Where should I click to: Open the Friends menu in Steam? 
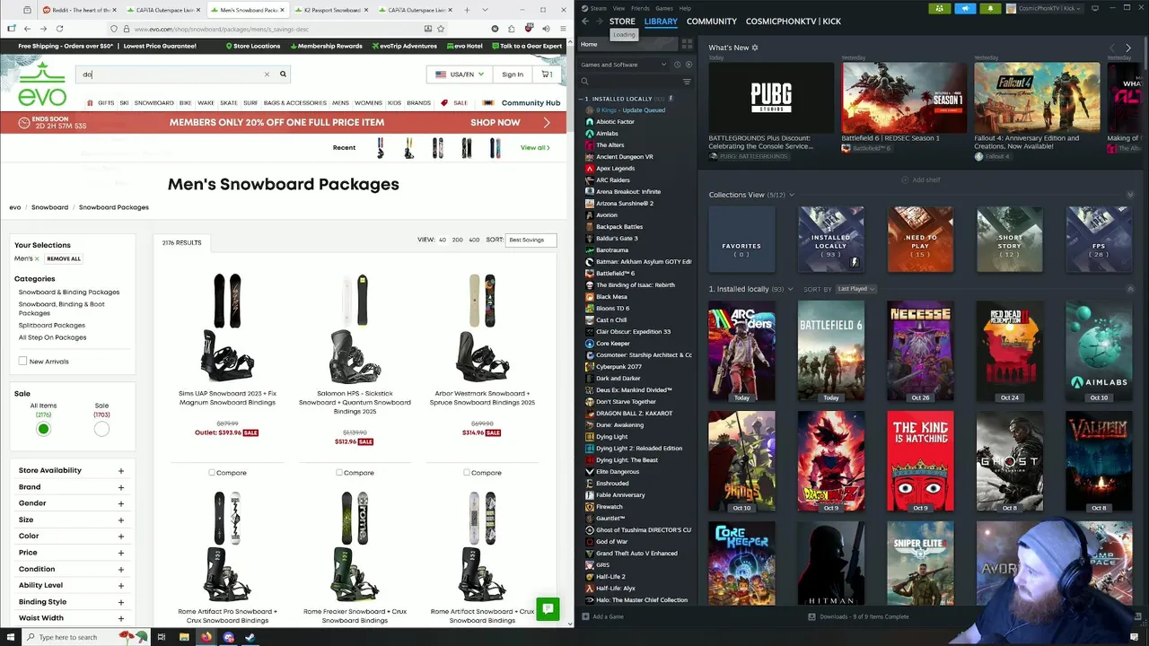click(x=639, y=8)
